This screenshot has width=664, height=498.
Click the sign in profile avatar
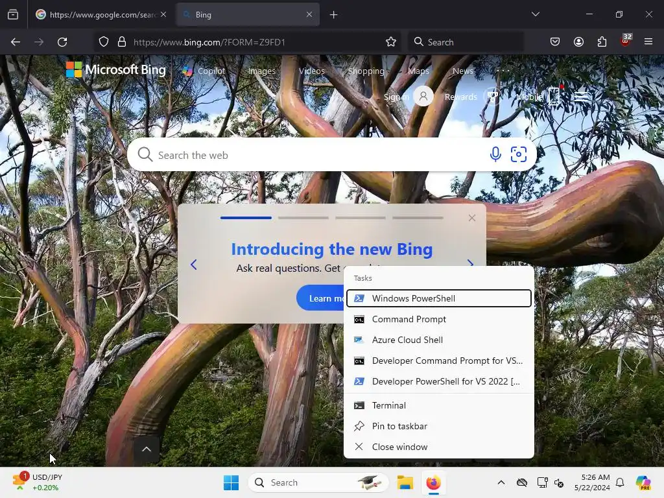click(x=423, y=97)
